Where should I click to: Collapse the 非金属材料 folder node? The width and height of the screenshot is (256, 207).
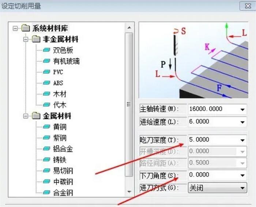click(26, 39)
